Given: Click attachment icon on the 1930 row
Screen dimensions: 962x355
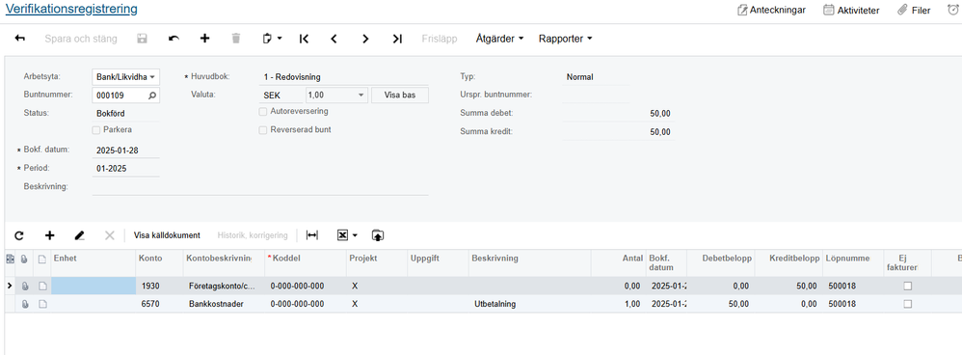Looking at the screenshot, I should coord(25,286).
